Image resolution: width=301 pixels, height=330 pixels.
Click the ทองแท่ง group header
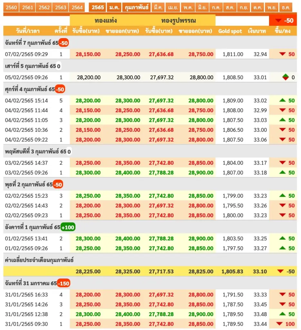(106, 20)
